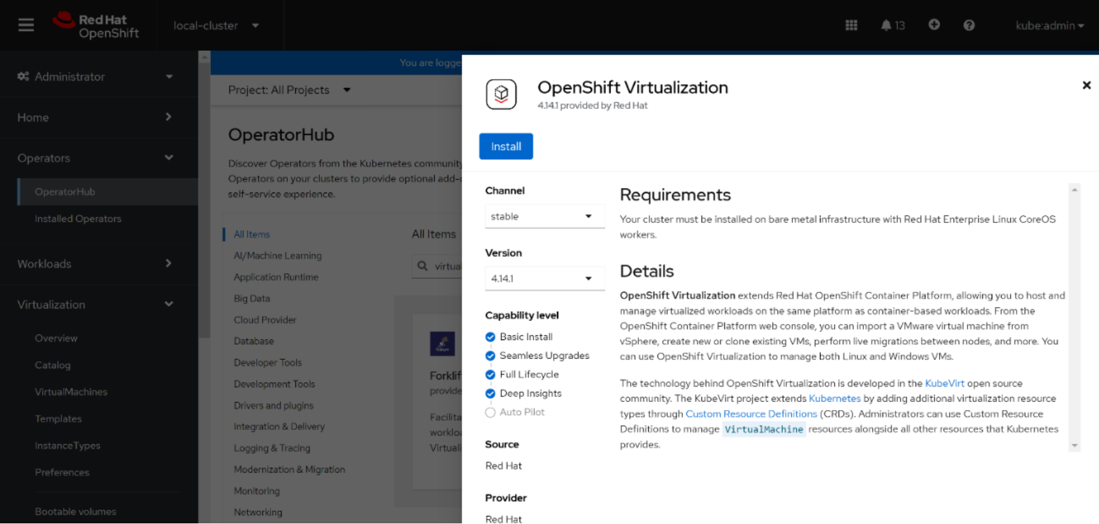1099x524 pixels.
Task: Open the notifications bell with 13 alerts
Action: pyautogui.click(x=892, y=25)
